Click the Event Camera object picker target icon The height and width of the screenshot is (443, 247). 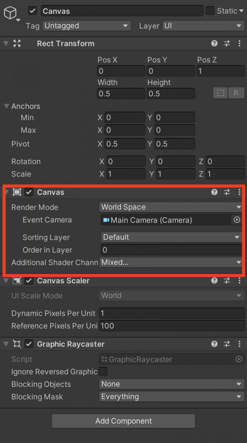[x=237, y=220]
